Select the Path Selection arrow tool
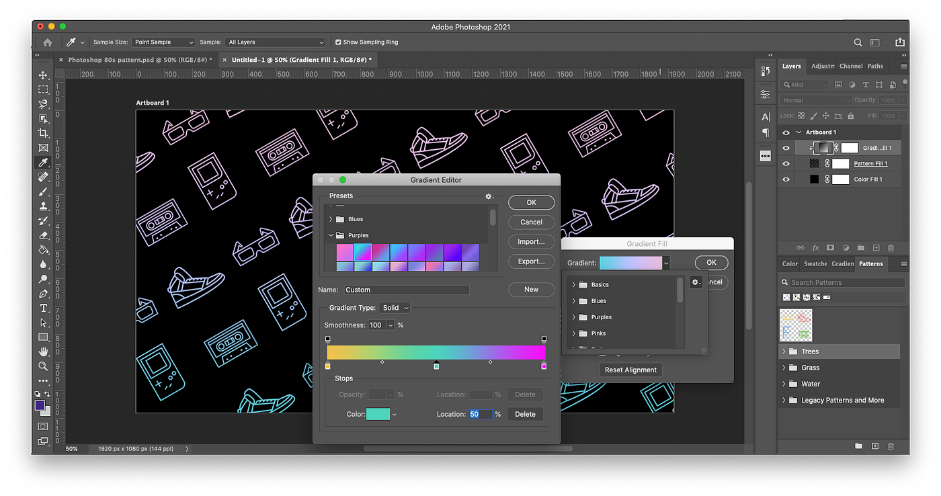 [x=43, y=323]
